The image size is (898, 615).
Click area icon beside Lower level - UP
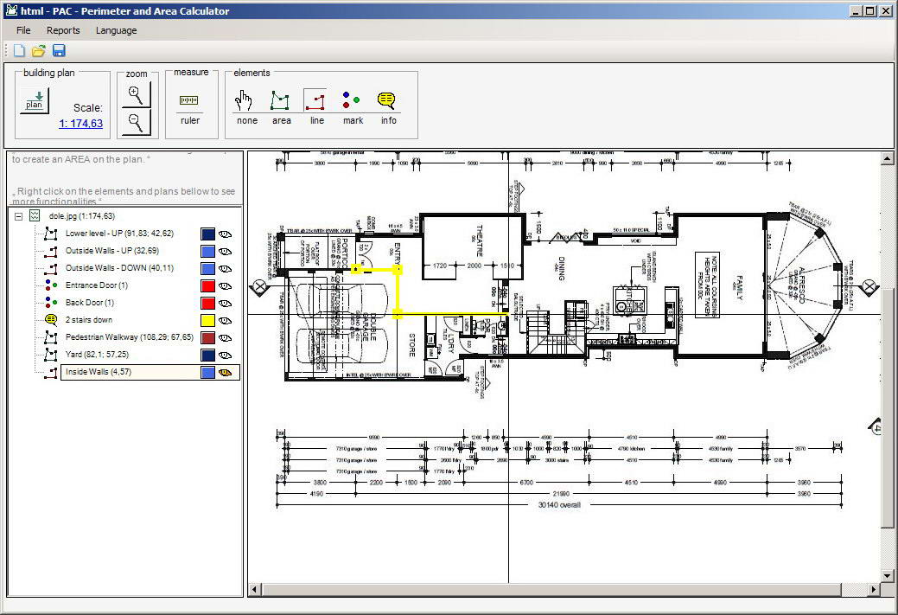click(51, 234)
